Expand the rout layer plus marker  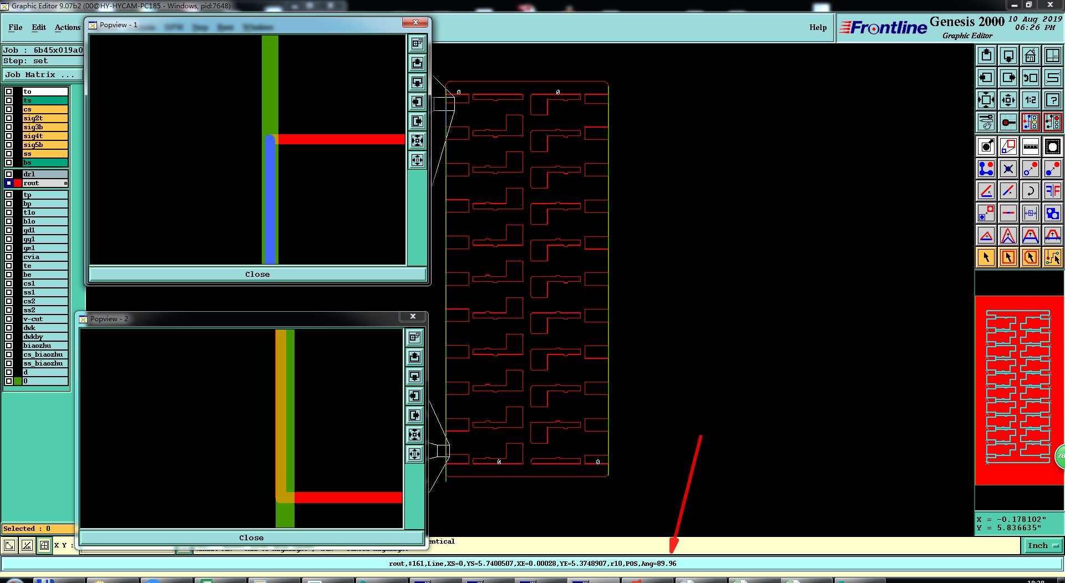tap(65, 183)
